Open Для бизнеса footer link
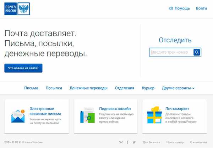 (151, 142)
